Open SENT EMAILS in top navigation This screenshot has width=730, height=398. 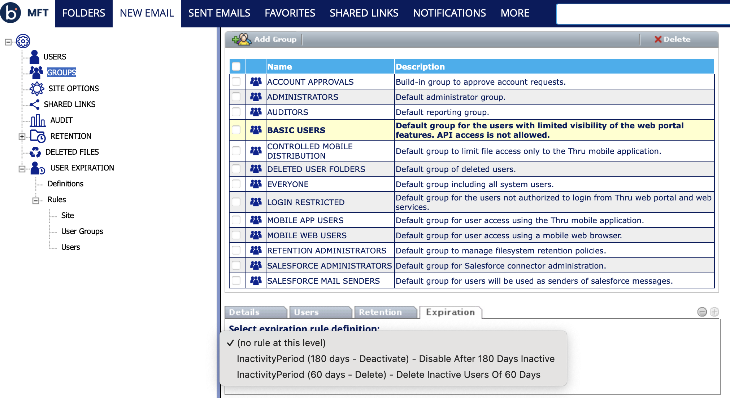[219, 13]
